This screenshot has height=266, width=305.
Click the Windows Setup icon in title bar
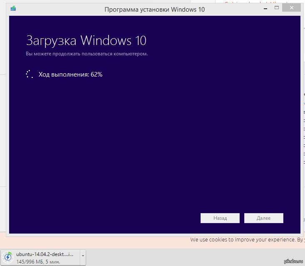13,9
